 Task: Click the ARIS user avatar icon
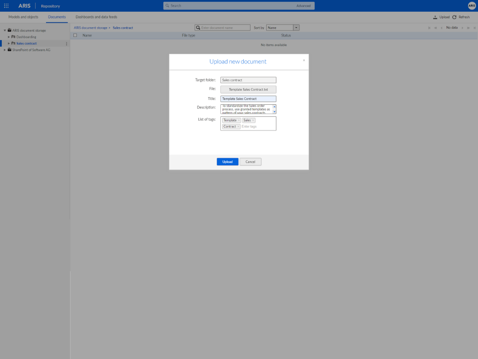tap(471, 6)
